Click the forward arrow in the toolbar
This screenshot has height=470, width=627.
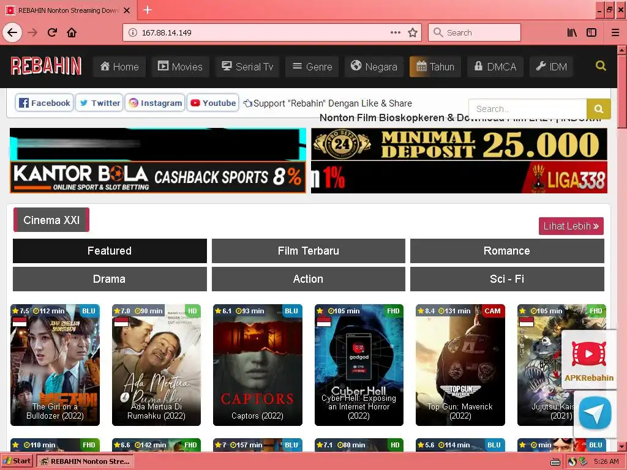pyautogui.click(x=32, y=32)
